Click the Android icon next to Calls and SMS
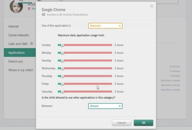Screen dimensions: 192x130 [32, 44]
